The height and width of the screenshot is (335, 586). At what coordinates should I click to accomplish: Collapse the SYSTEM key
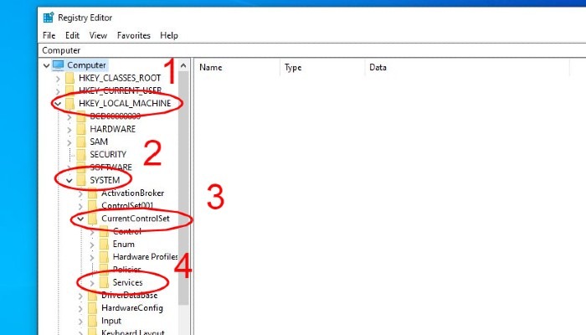[x=69, y=181]
